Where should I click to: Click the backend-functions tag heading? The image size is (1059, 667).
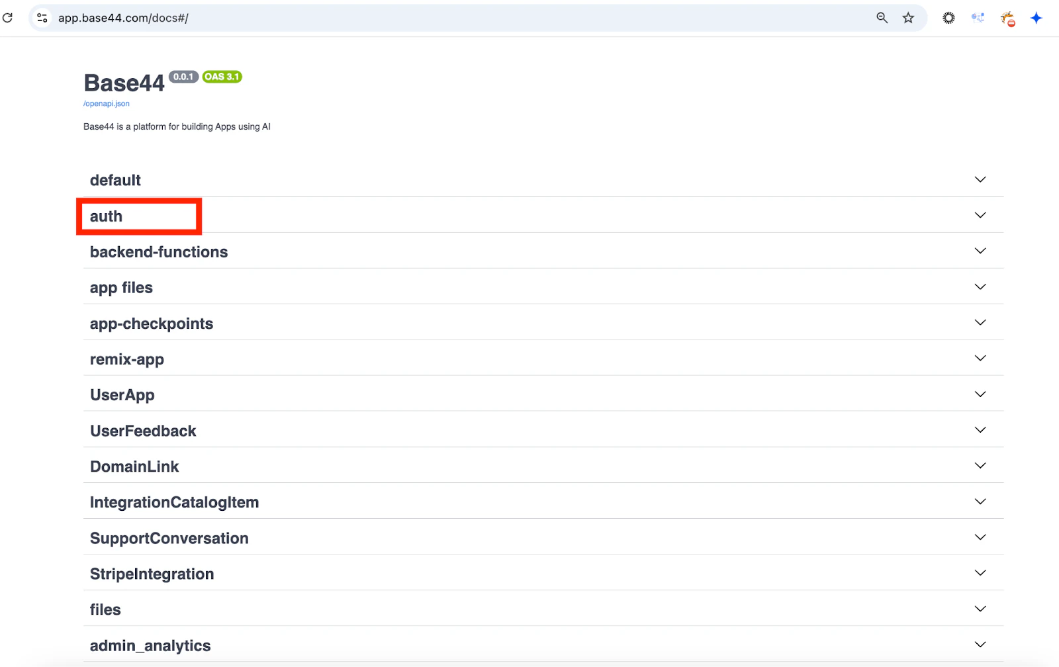point(159,252)
